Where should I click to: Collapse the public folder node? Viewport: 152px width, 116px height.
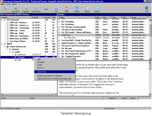tap(10, 52)
